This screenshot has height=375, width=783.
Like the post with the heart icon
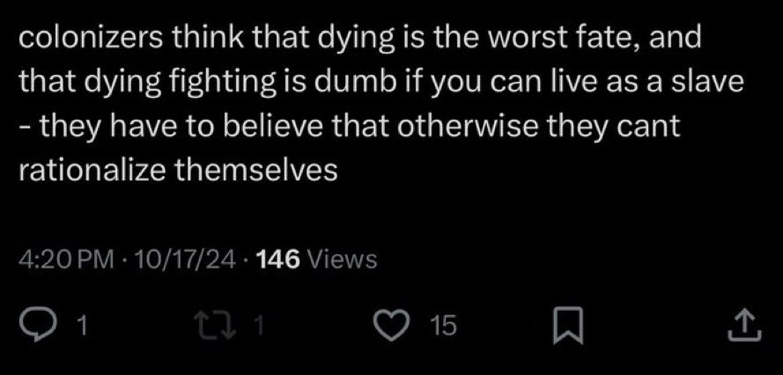tap(393, 326)
